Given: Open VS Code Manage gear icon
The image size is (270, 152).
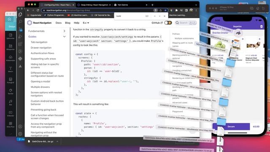Looking at the screenshot, I should click(x=20, y=134).
